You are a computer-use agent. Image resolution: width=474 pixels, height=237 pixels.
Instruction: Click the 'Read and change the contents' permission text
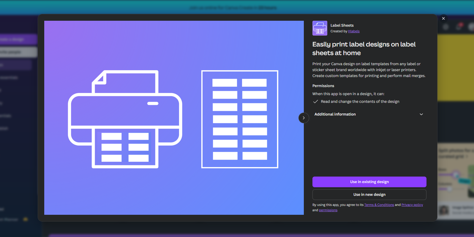click(x=360, y=102)
